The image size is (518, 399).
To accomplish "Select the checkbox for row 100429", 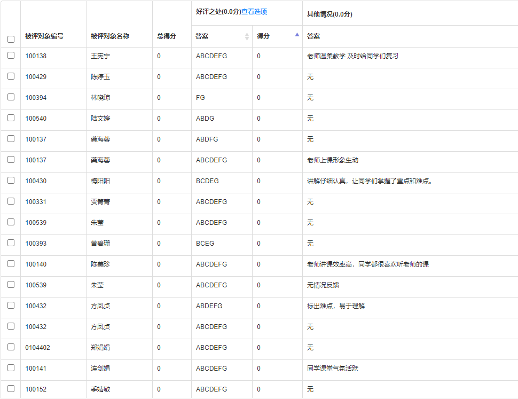I will click(11, 76).
